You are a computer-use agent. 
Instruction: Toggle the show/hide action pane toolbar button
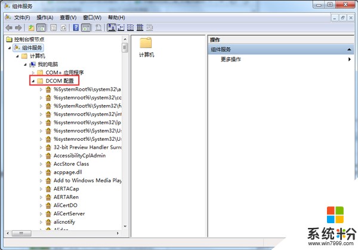86,28
